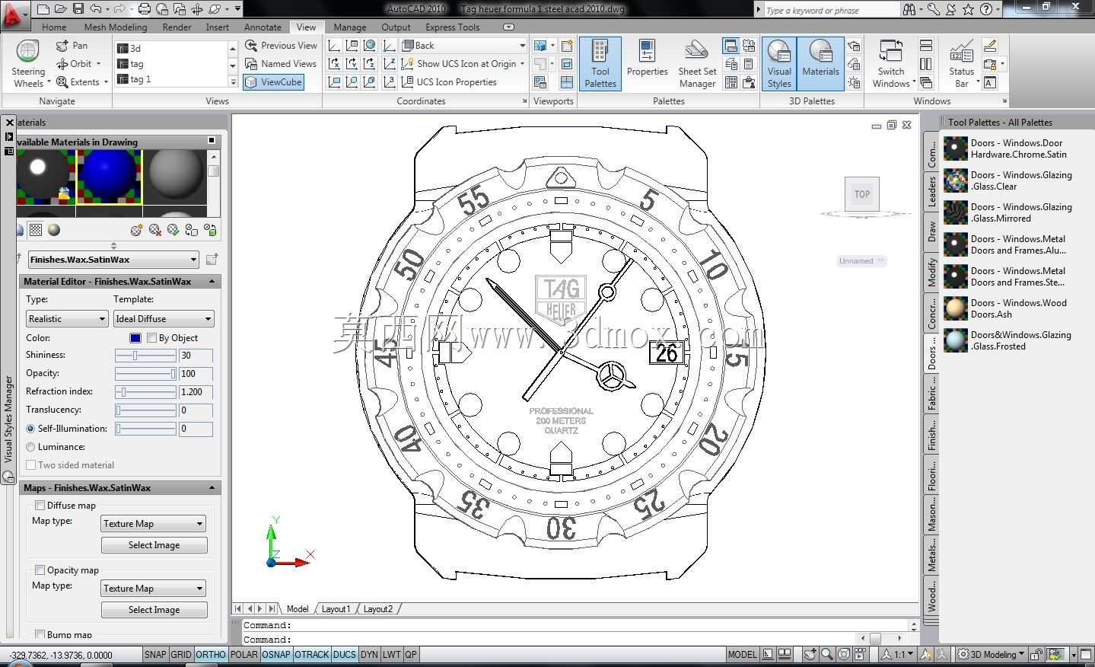
Task: Toggle the ViewCube button
Action: click(x=274, y=82)
